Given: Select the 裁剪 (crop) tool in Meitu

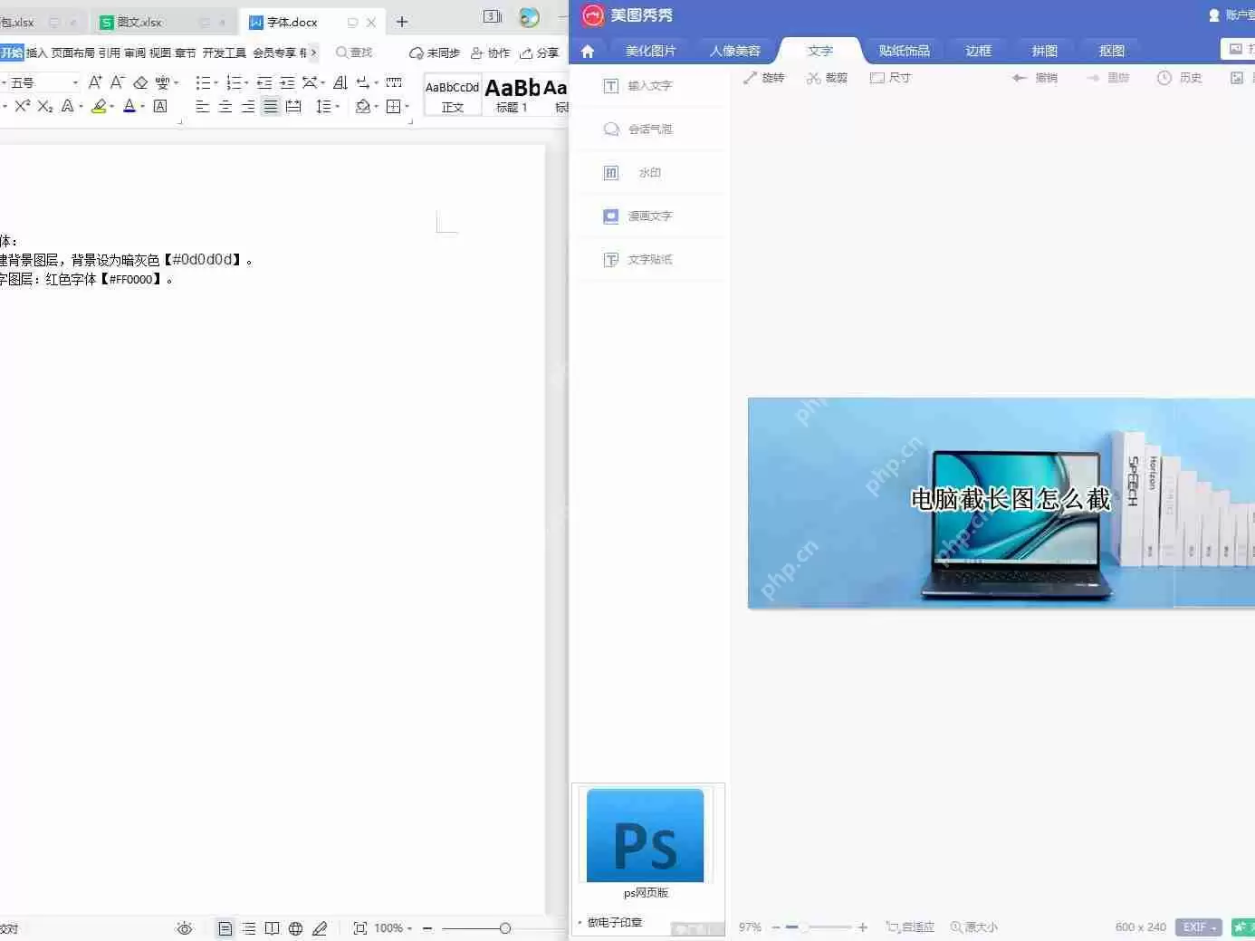Looking at the screenshot, I should click(x=826, y=78).
